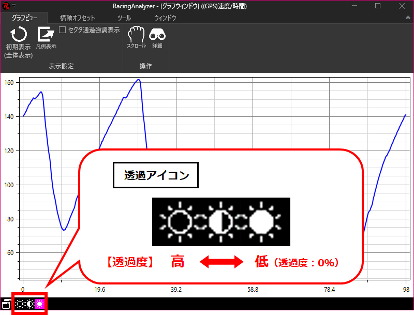Image resolution: width=414 pixels, height=315 pixels.
Task: Click the 19.6 label on the time axis
Action: click(x=100, y=290)
